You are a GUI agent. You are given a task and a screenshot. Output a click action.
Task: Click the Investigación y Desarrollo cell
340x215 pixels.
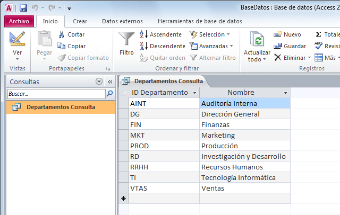(x=245, y=156)
